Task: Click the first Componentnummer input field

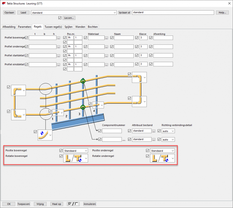Action: (x=112, y=131)
